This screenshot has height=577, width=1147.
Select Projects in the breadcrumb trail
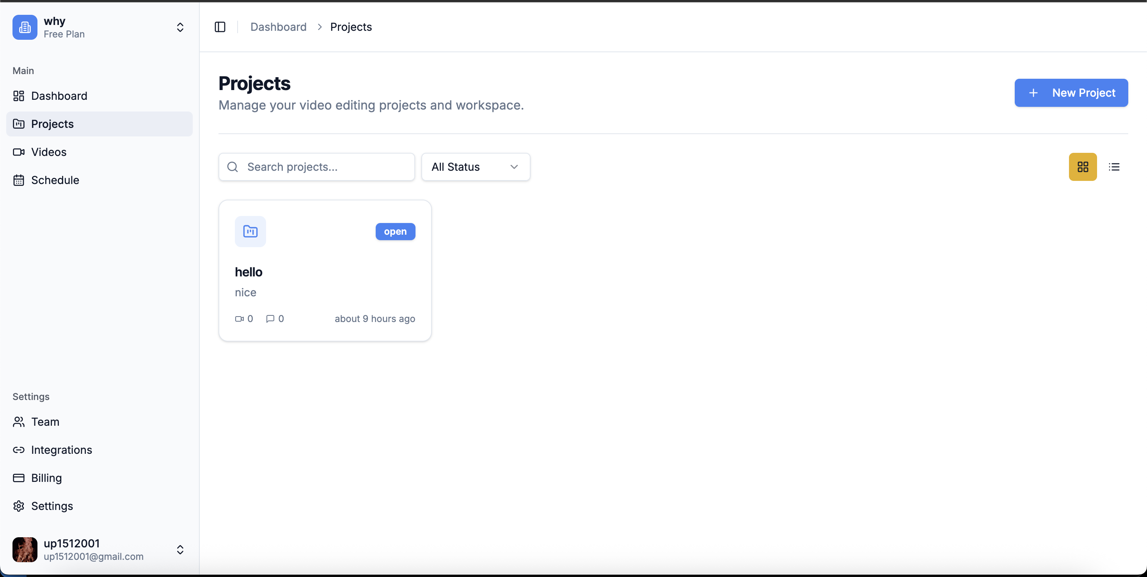pyautogui.click(x=350, y=27)
